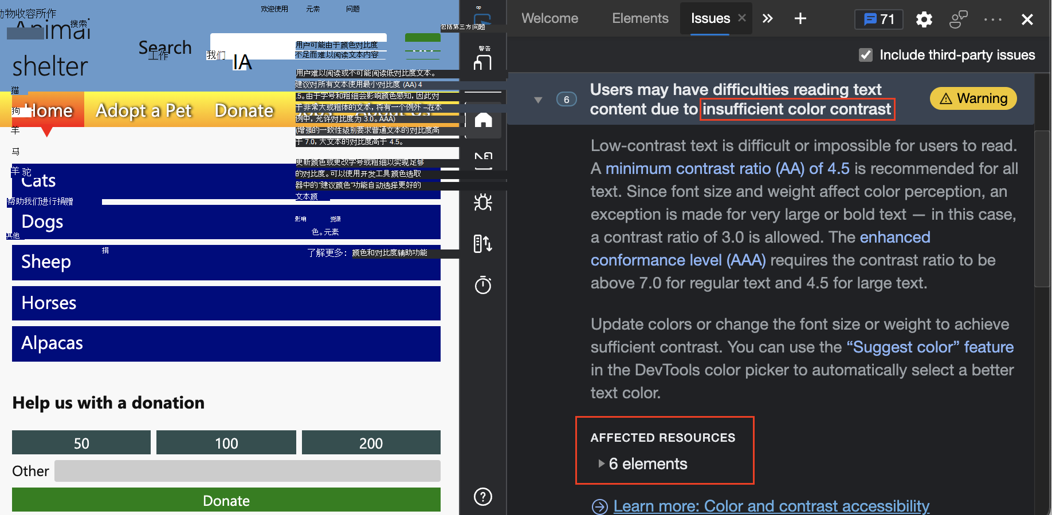Show more tabs with the double chevron

[x=768, y=19]
